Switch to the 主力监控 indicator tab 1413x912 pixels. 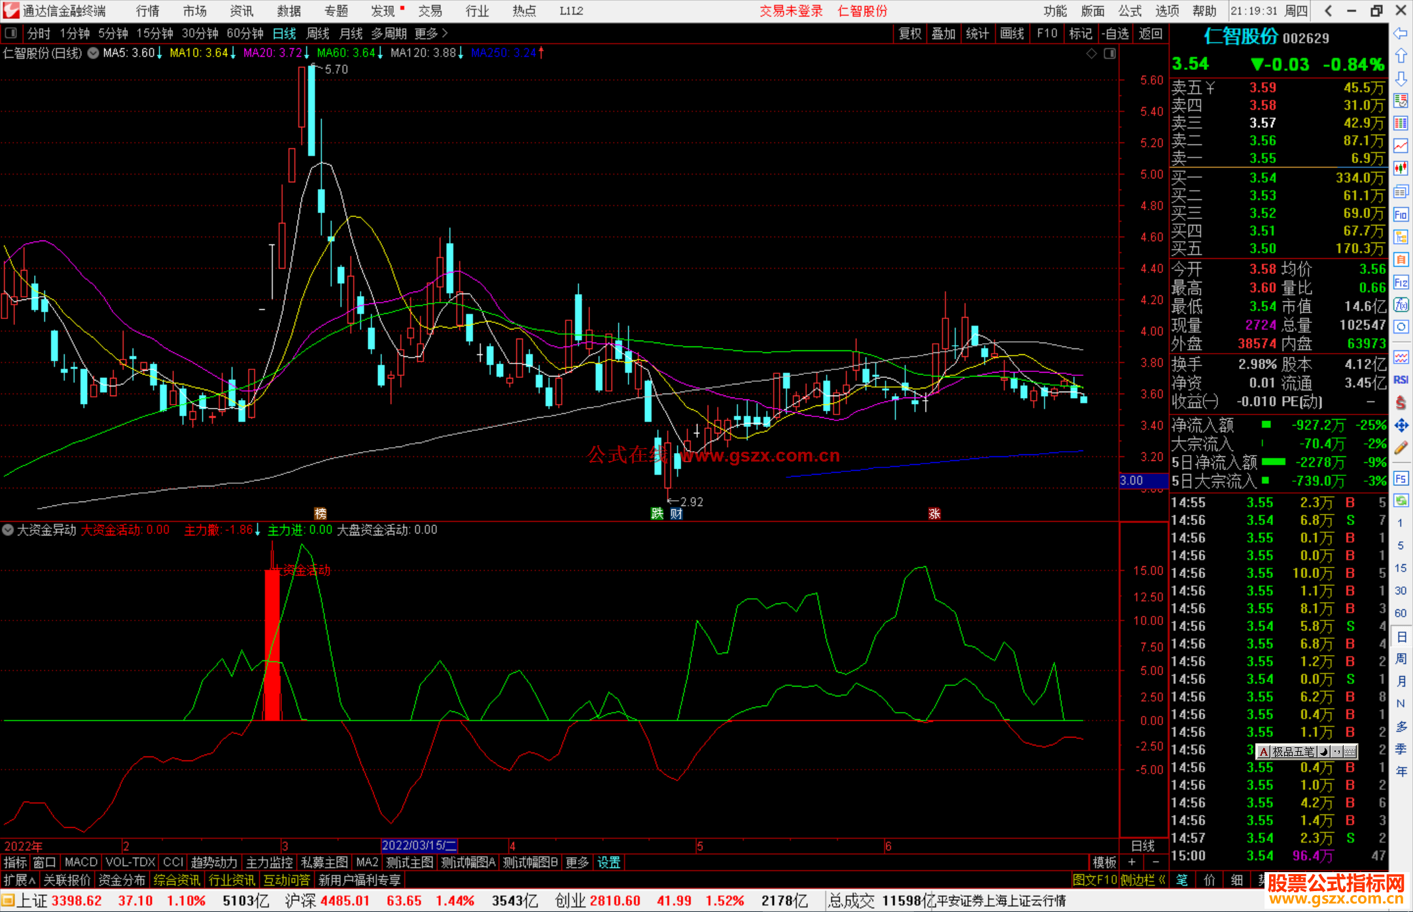pos(270,862)
